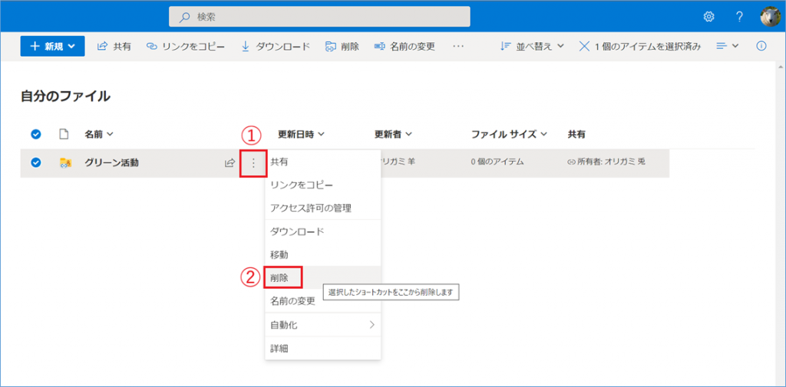
Task: Choose 削除 from the context menu
Action: (323, 277)
